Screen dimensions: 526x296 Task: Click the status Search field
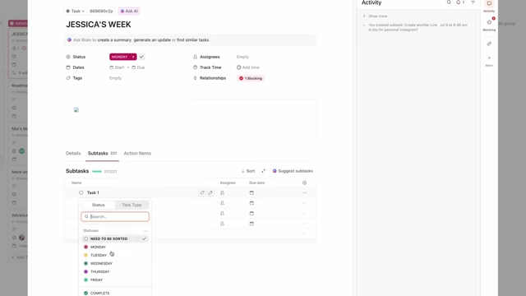[115, 216]
